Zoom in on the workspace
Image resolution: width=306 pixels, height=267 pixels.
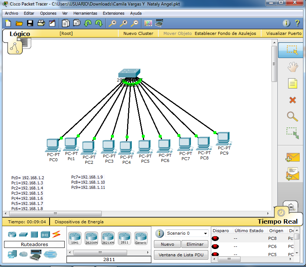[112, 23]
